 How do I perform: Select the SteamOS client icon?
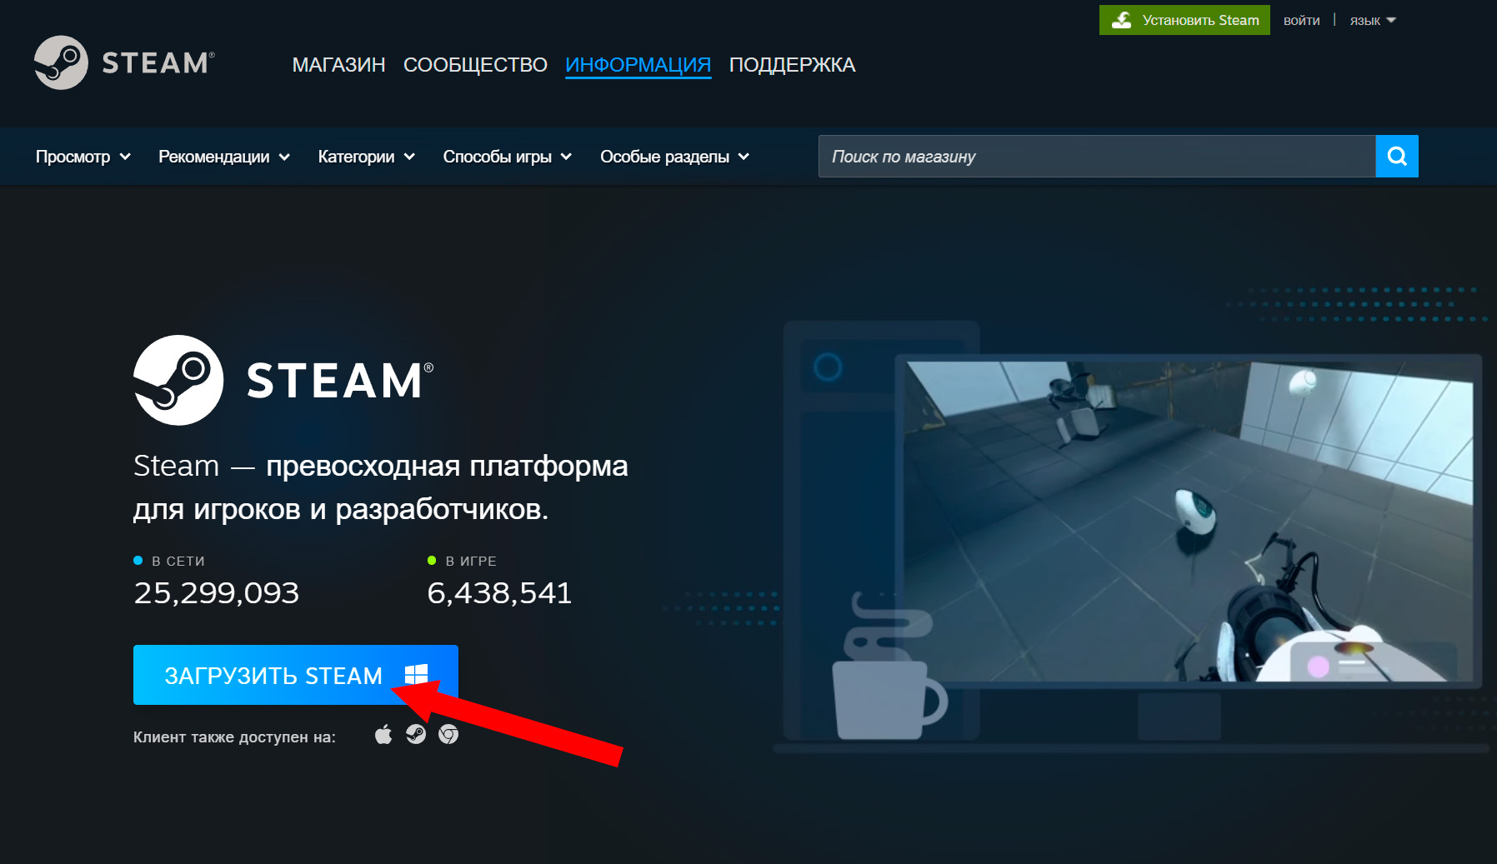tap(416, 734)
